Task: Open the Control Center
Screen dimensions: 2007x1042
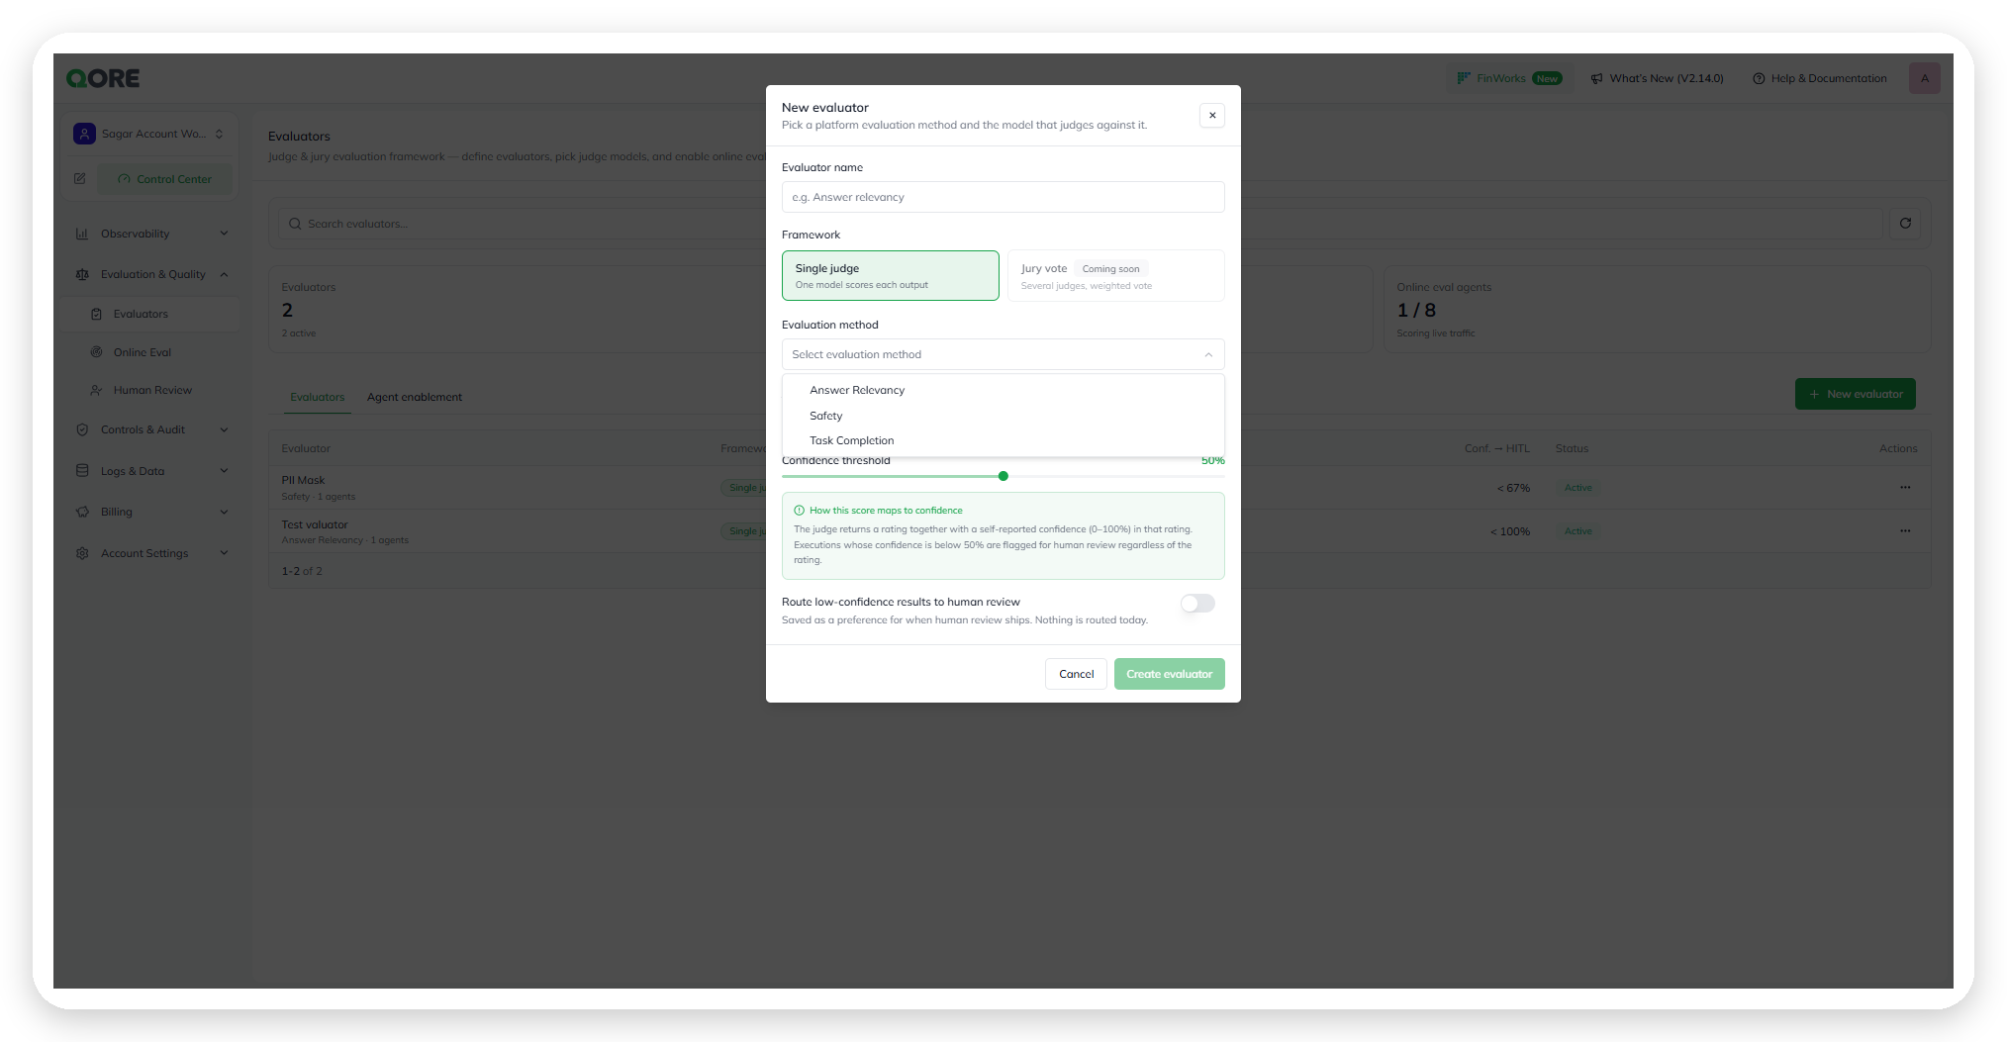Action: [164, 179]
